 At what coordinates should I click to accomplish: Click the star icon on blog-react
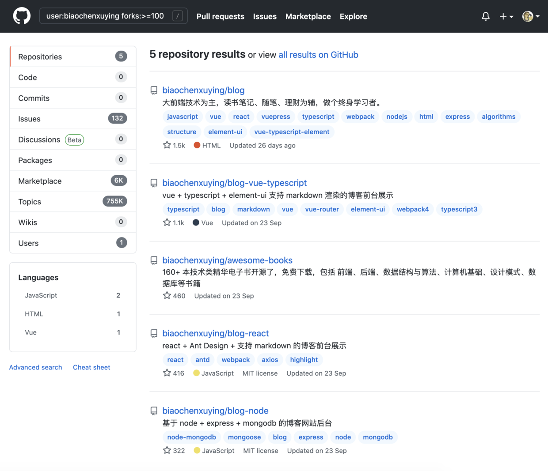click(x=167, y=373)
